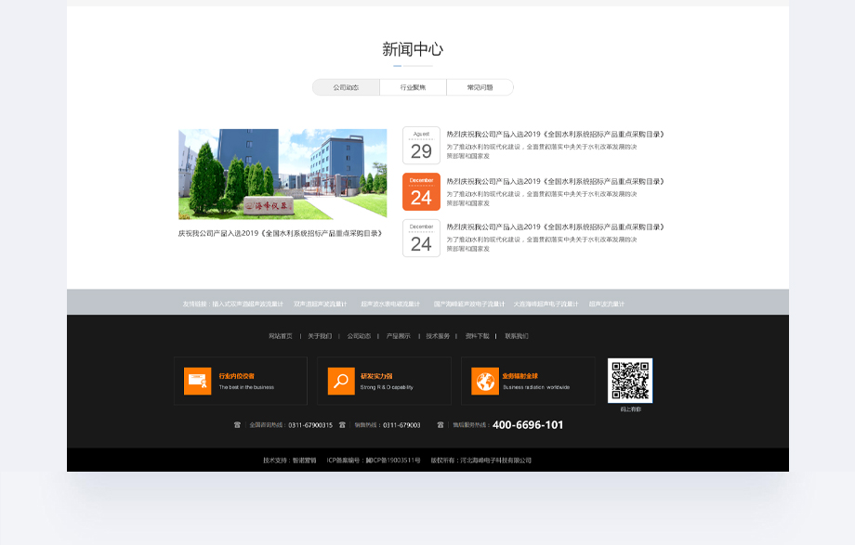Click 产品展示 in footer navigation
The height and width of the screenshot is (545, 855).
pos(398,336)
